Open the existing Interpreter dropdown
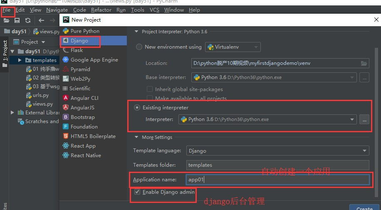 267,119
